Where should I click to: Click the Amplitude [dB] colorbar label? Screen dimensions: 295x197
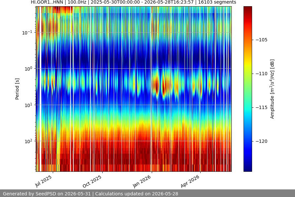click(272, 89)
